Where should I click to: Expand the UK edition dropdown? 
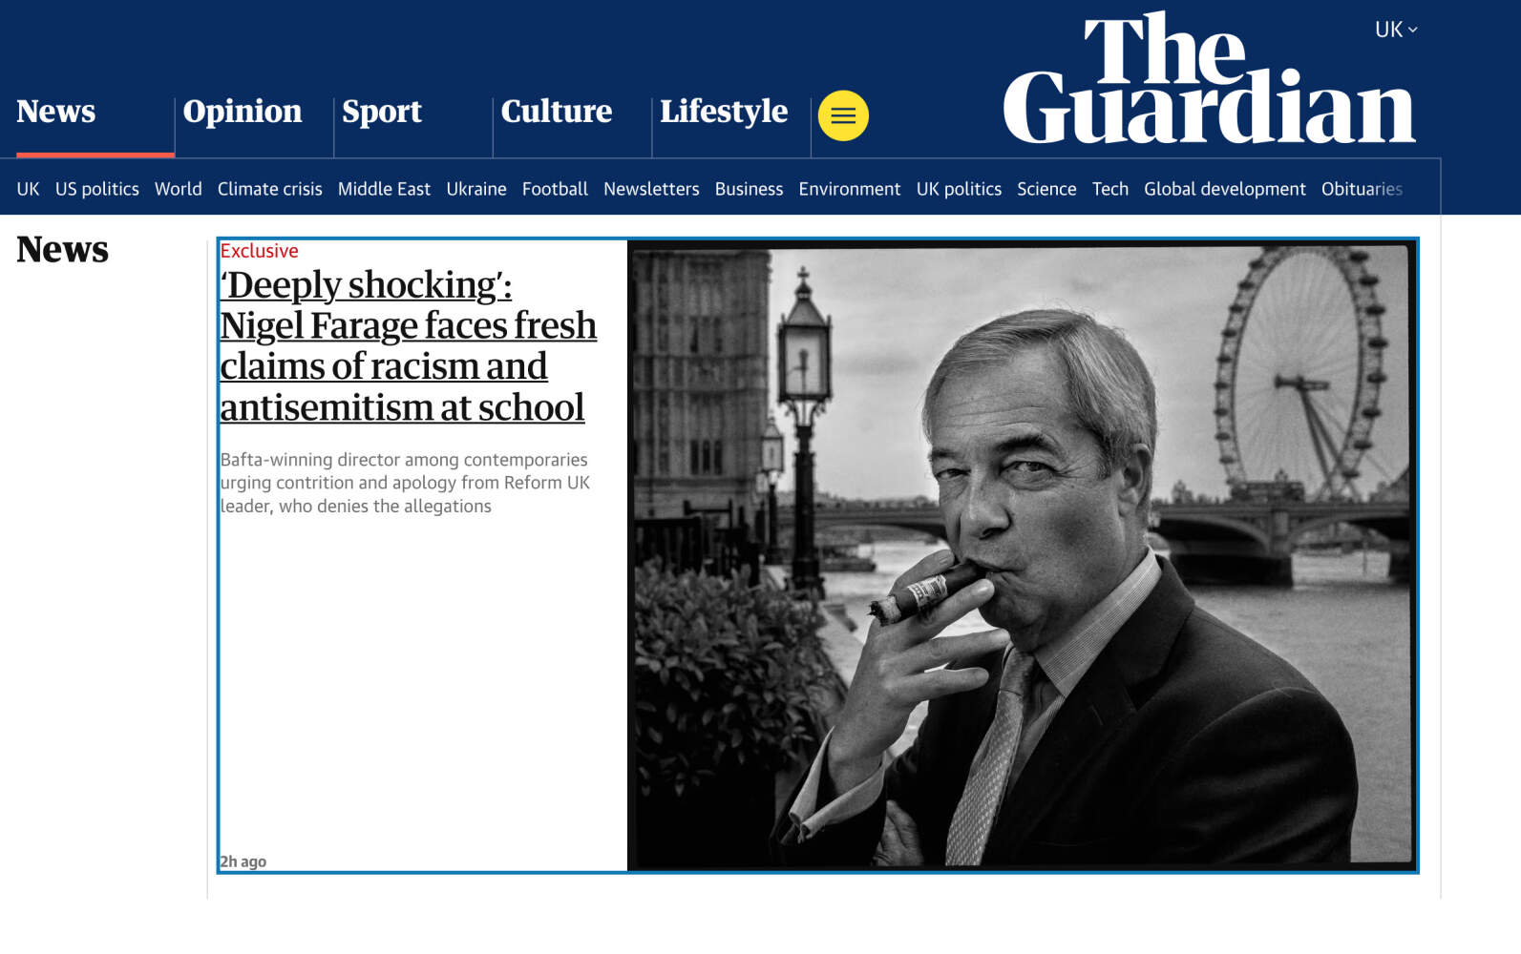(1395, 30)
